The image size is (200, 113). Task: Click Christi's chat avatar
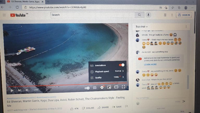pos(137,35)
